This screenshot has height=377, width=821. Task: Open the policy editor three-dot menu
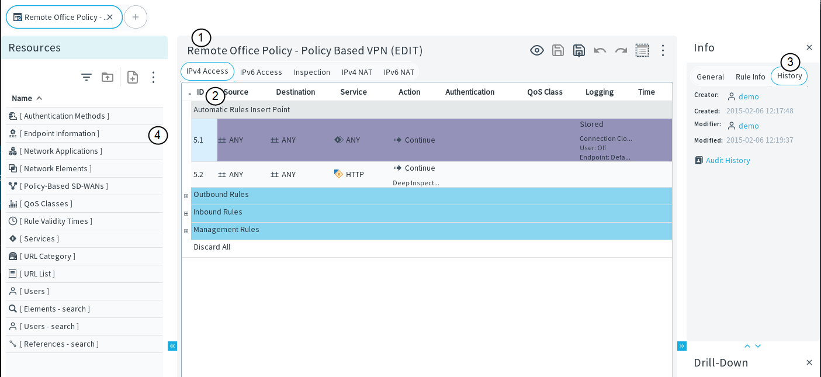663,50
